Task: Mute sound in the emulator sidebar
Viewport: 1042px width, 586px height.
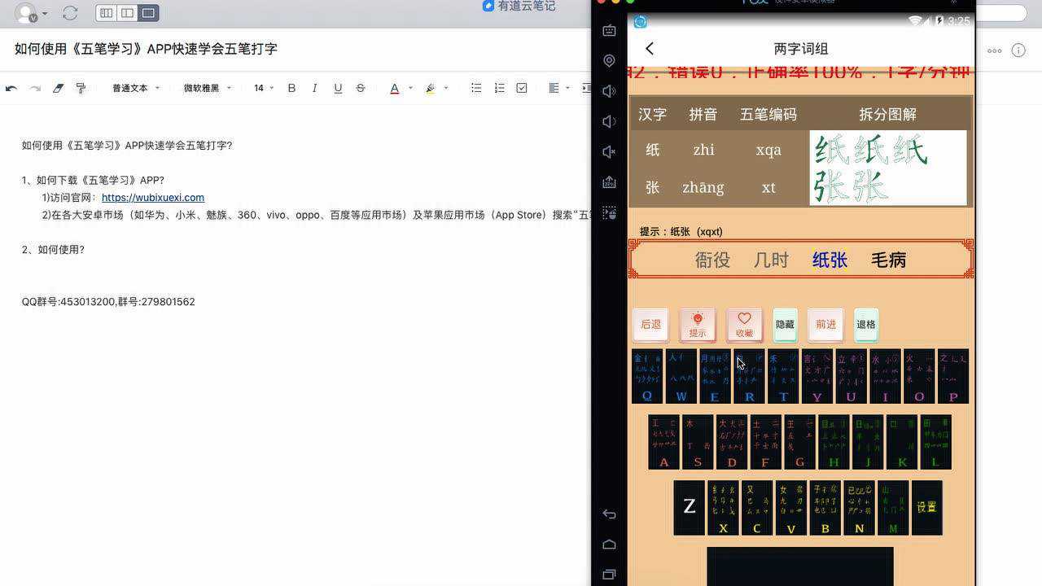Action: pyautogui.click(x=609, y=152)
